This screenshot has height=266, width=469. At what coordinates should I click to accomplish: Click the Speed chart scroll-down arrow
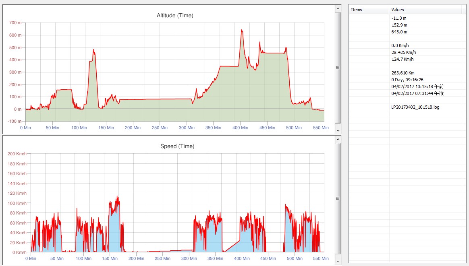point(338,261)
